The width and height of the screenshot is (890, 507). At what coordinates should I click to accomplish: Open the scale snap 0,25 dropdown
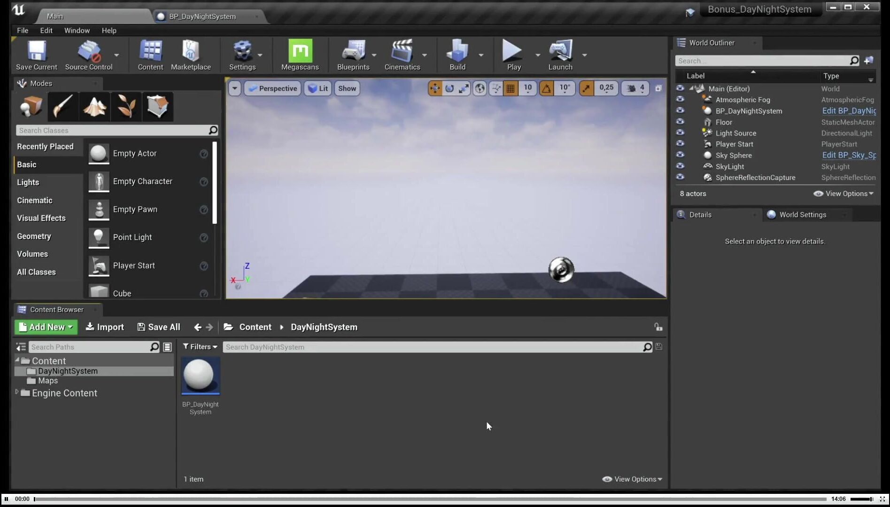pyautogui.click(x=606, y=88)
